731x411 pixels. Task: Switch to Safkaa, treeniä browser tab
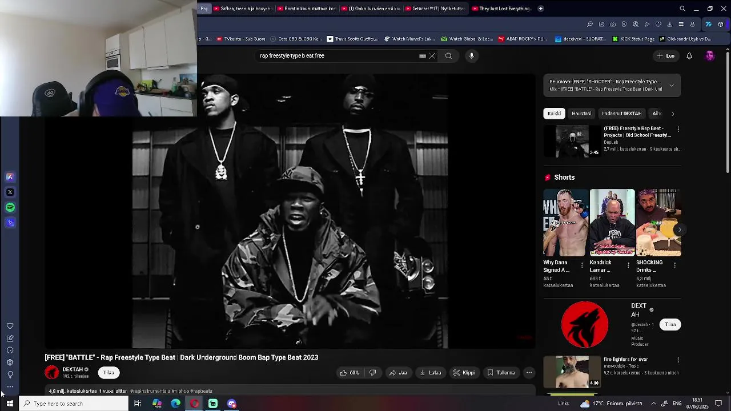click(x=242, y=9)
